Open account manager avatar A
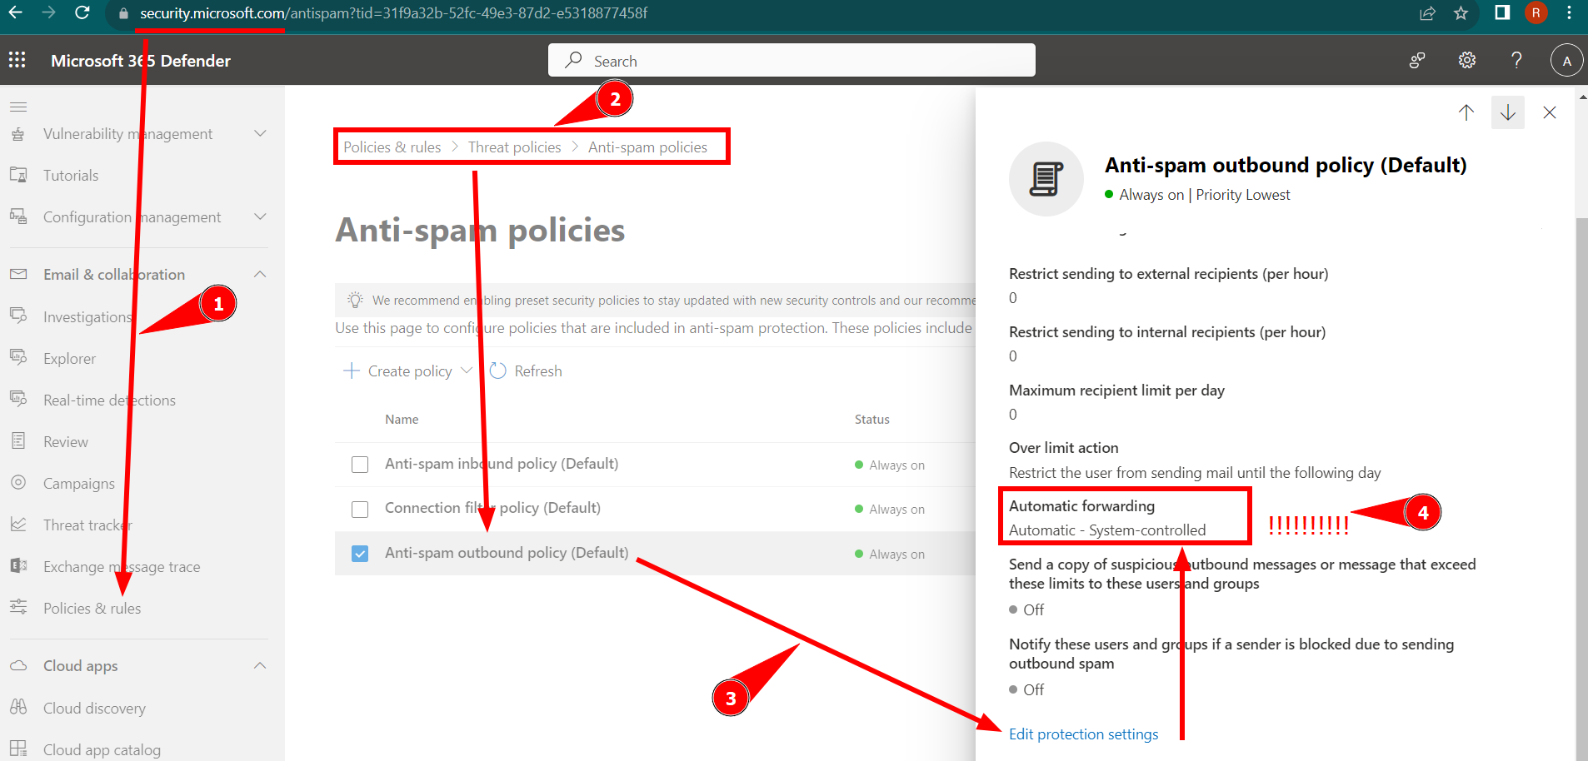 (1566, 60)
